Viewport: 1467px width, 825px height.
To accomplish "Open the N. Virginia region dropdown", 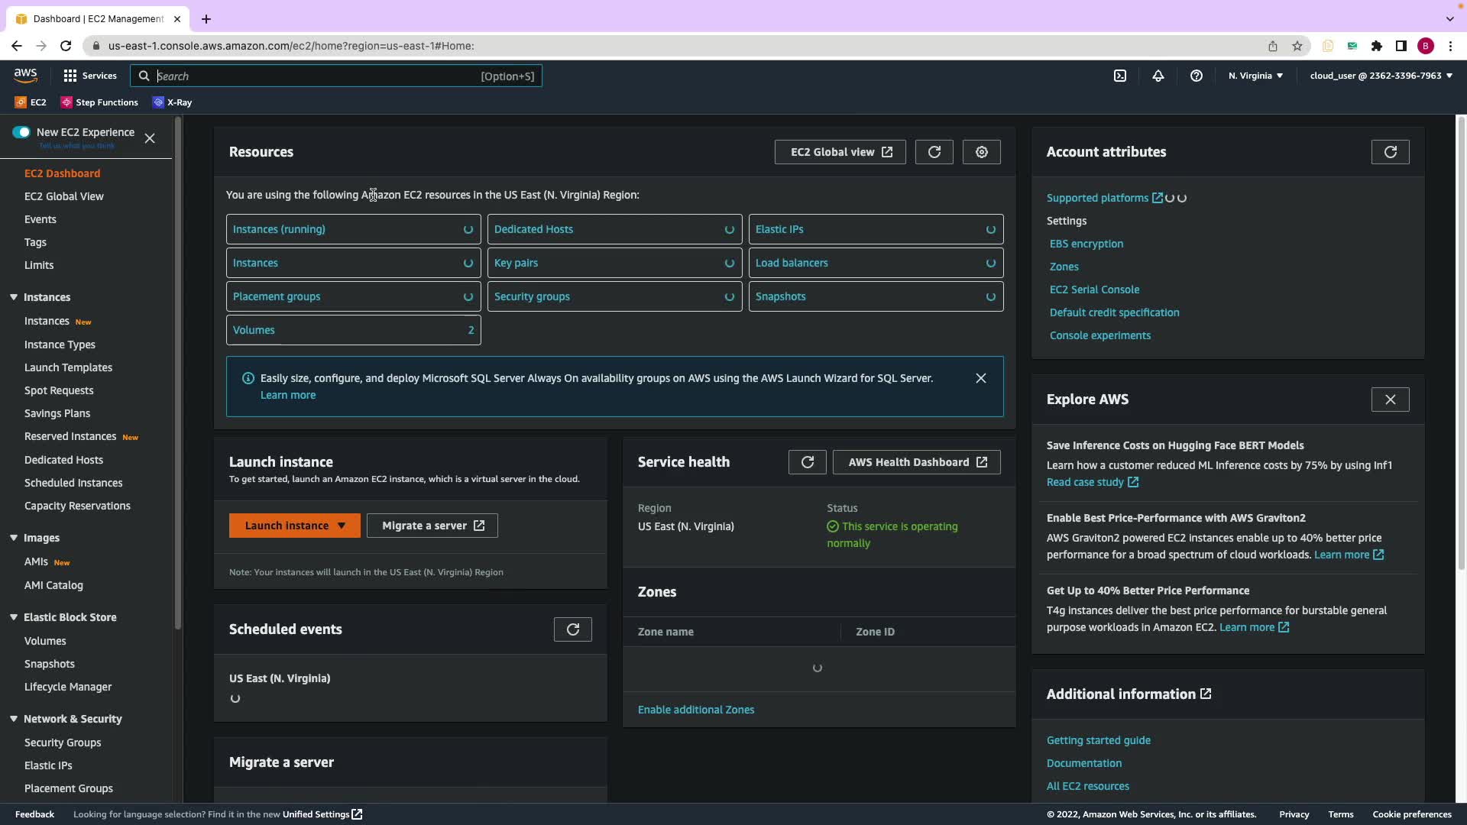I will tap(1255, 76).
